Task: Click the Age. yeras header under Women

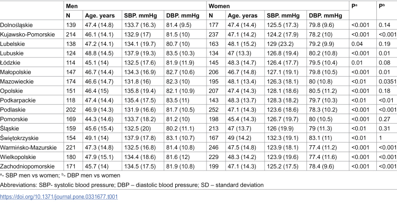Action: click(242, 16)
